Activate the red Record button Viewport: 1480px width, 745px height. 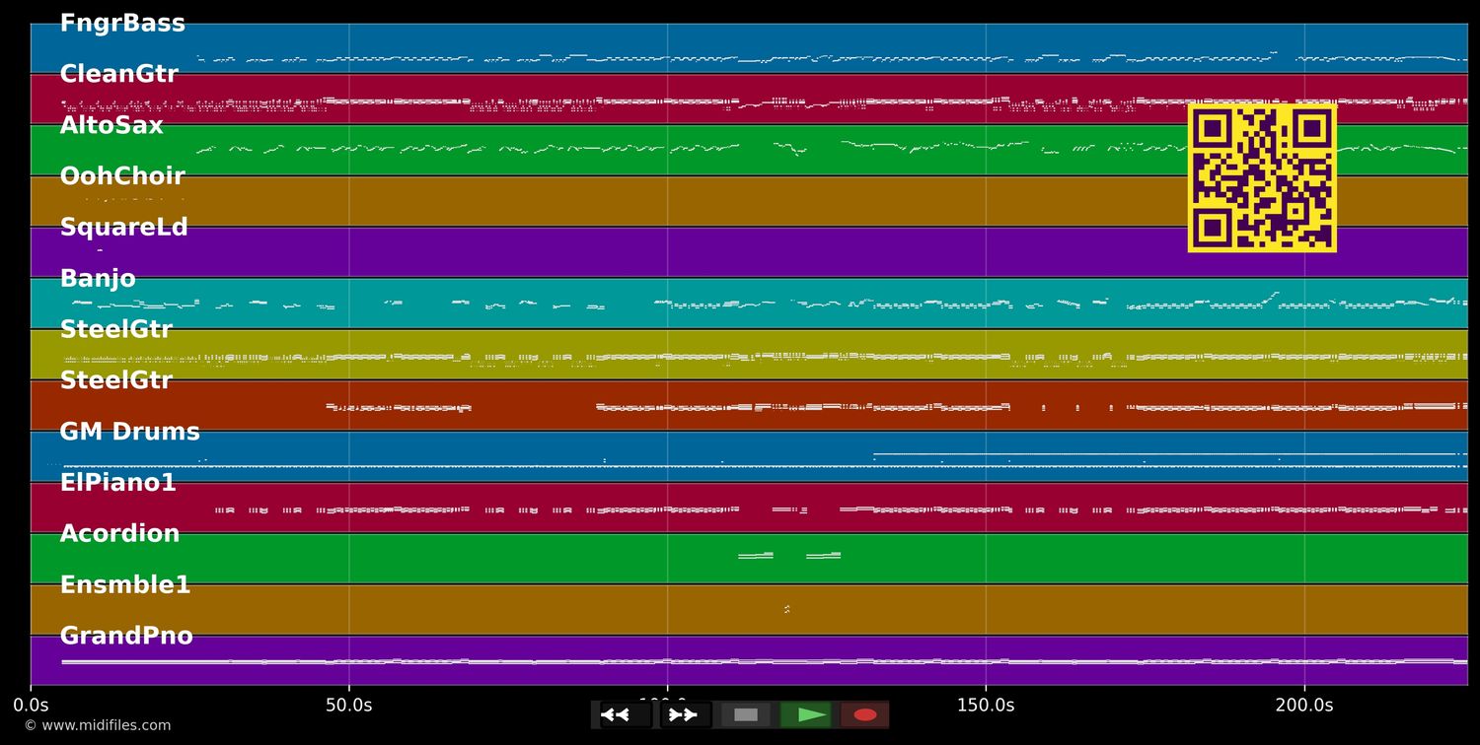[x=864, y=714]
